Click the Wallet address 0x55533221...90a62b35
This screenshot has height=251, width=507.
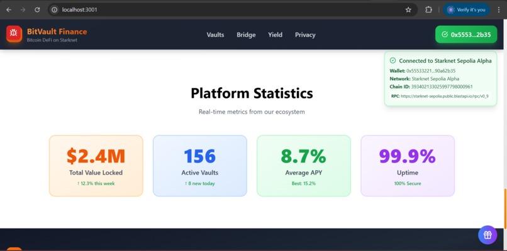(431, 71)
